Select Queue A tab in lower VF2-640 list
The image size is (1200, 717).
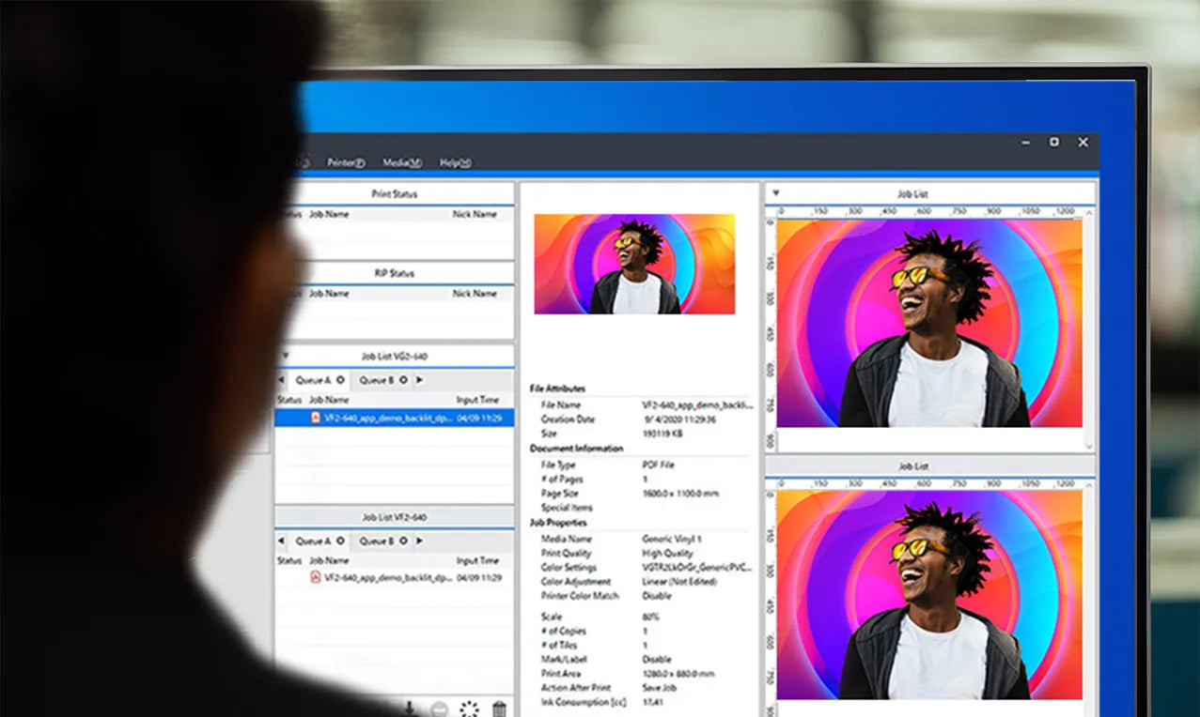pos(314,541)
